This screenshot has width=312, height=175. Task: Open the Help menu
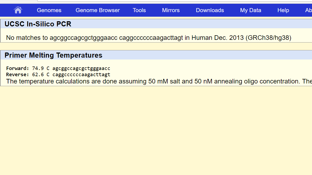(283, 10)
